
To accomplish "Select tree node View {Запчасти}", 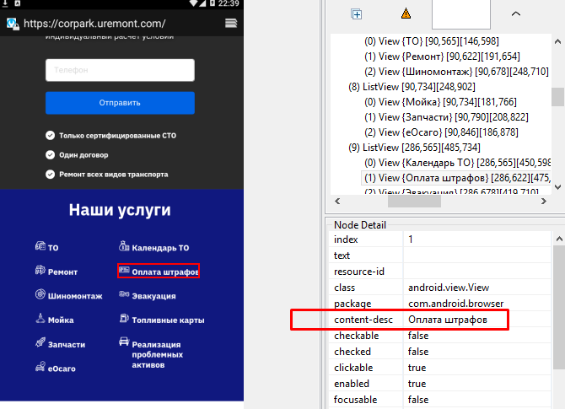I will point(446,117).
